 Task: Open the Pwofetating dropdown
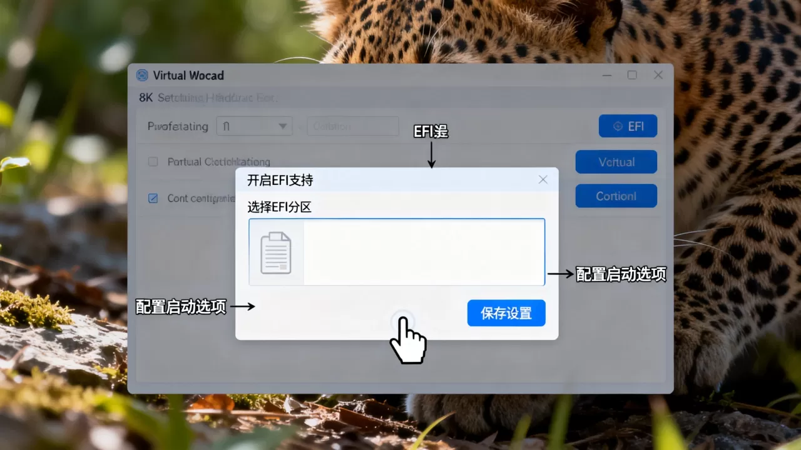click(255, 126)
